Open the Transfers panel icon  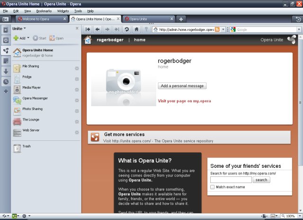[x=6, y=72]
